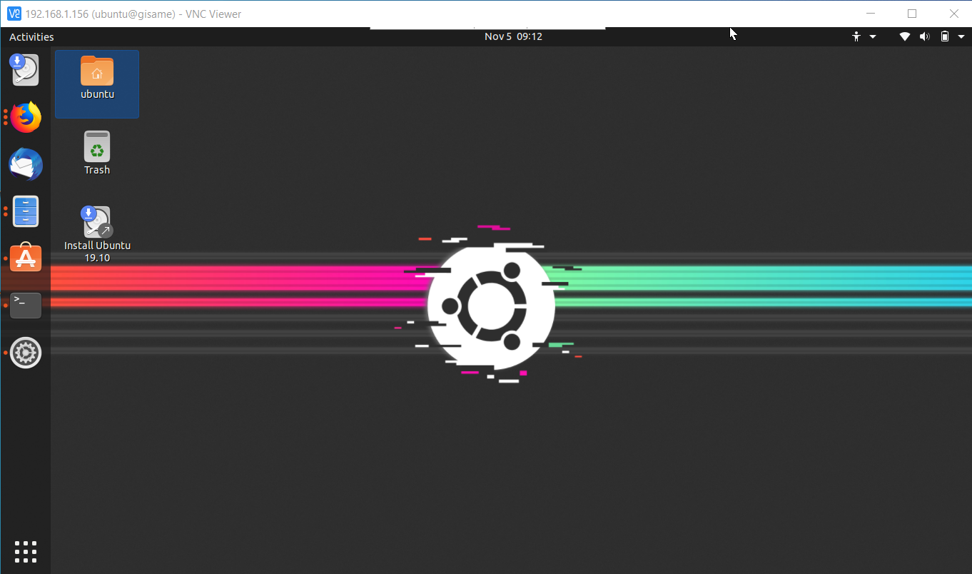This screenshot has height=574, width=972.
Task: Maximize the VNC Viewer window
Action: click(912, 14)
